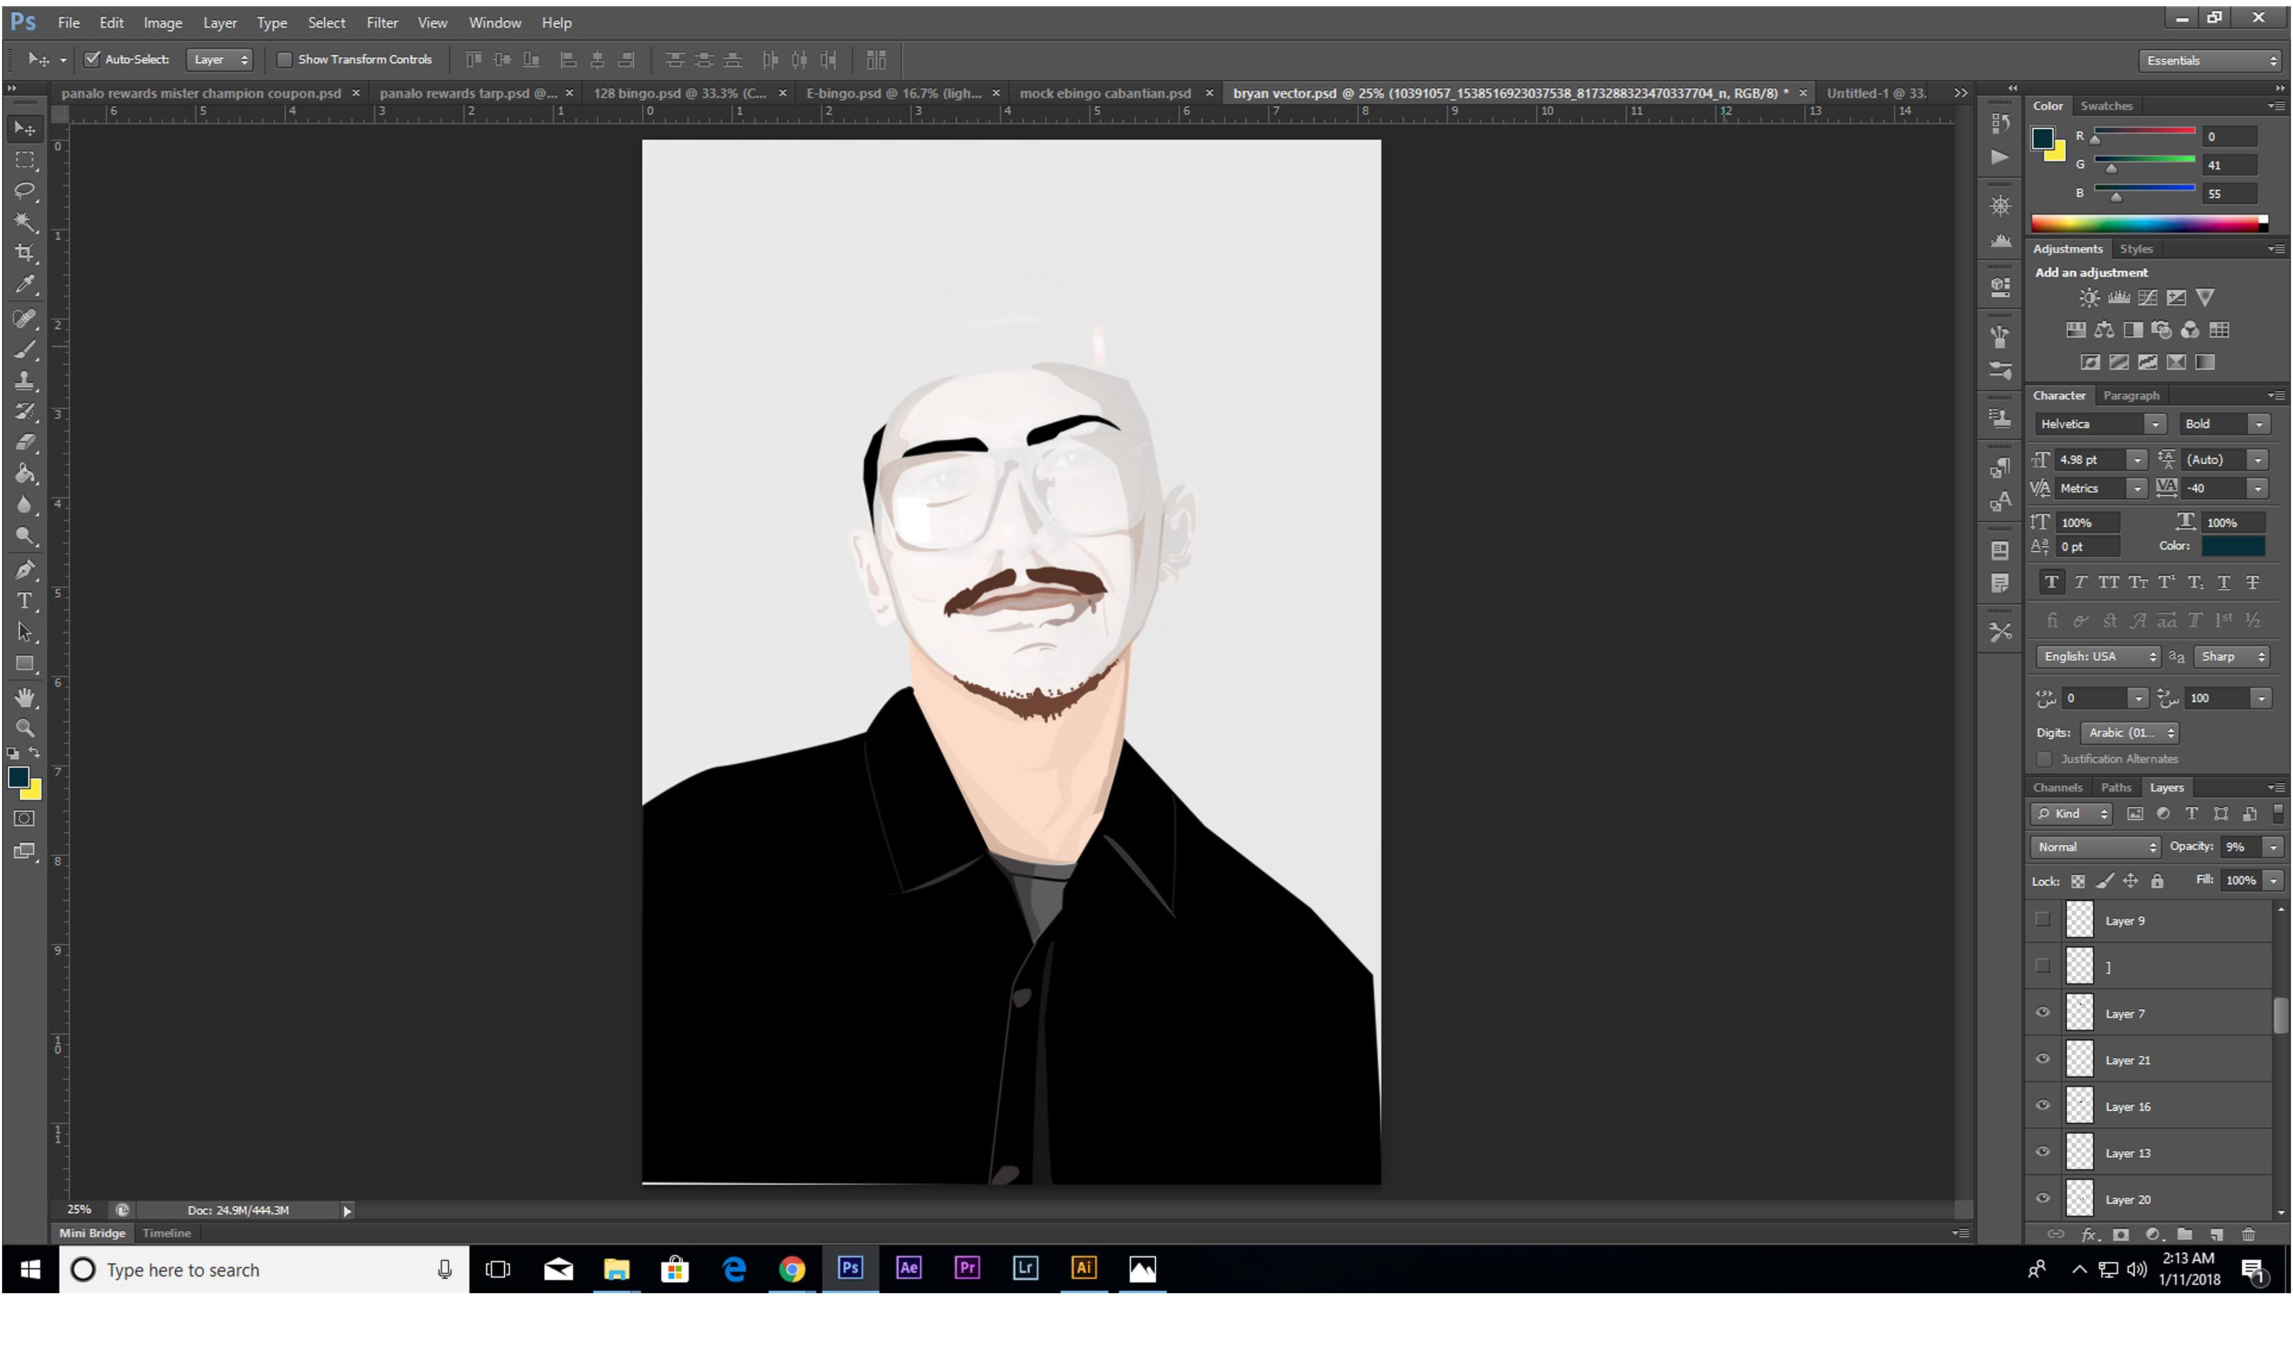Toggle Faux Bold text style
The height and width of the screenshot is (1355, 2293).
pyautogui.click(x=2051, y=582)
